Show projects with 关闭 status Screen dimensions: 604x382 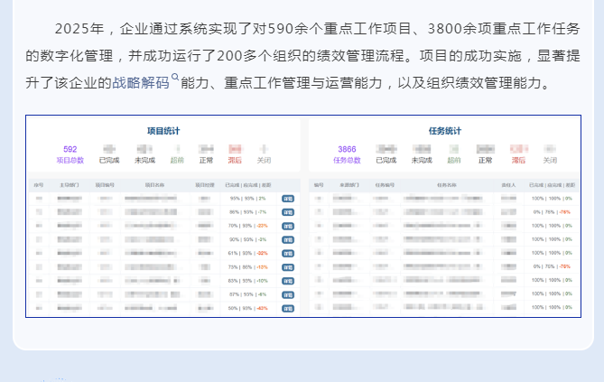264,159
